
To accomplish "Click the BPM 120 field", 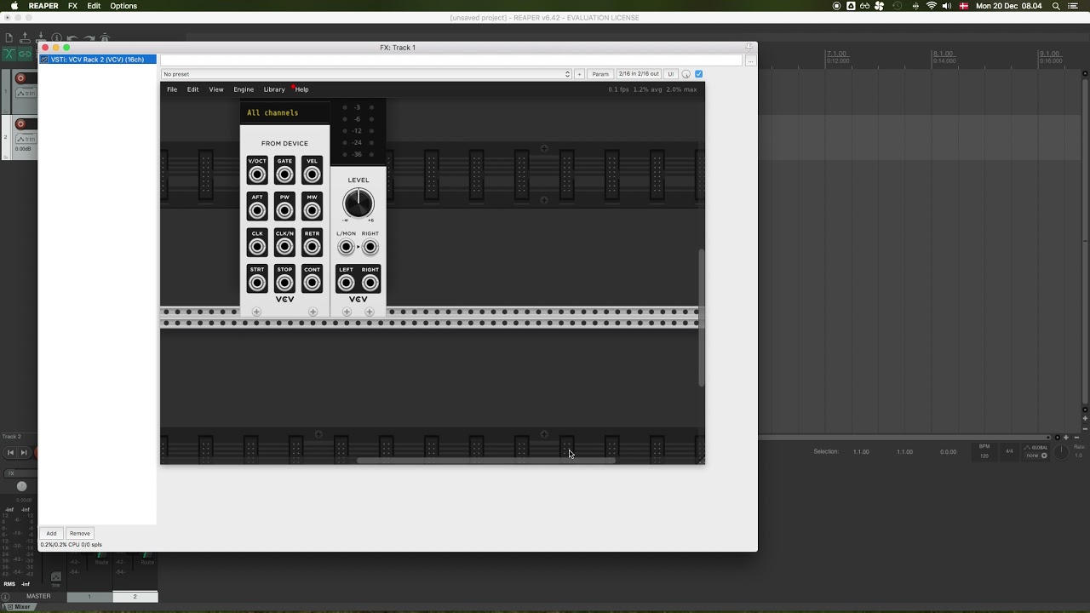I will [x=984, y=451].
